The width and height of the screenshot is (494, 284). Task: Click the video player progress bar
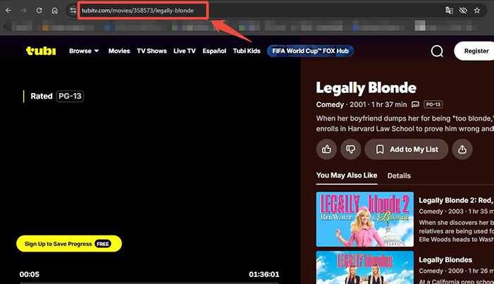tap(149, 283)
